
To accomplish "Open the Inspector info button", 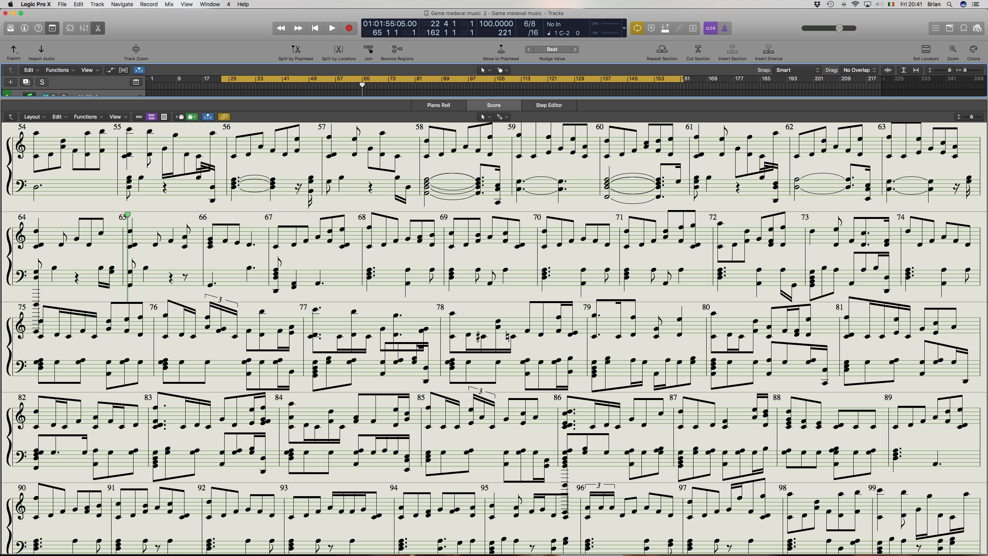I will coord(25,28).
